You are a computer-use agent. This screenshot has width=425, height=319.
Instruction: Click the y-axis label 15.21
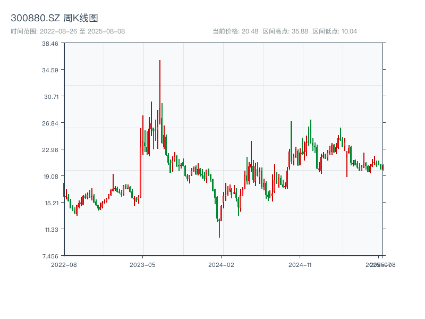[52, 203]
